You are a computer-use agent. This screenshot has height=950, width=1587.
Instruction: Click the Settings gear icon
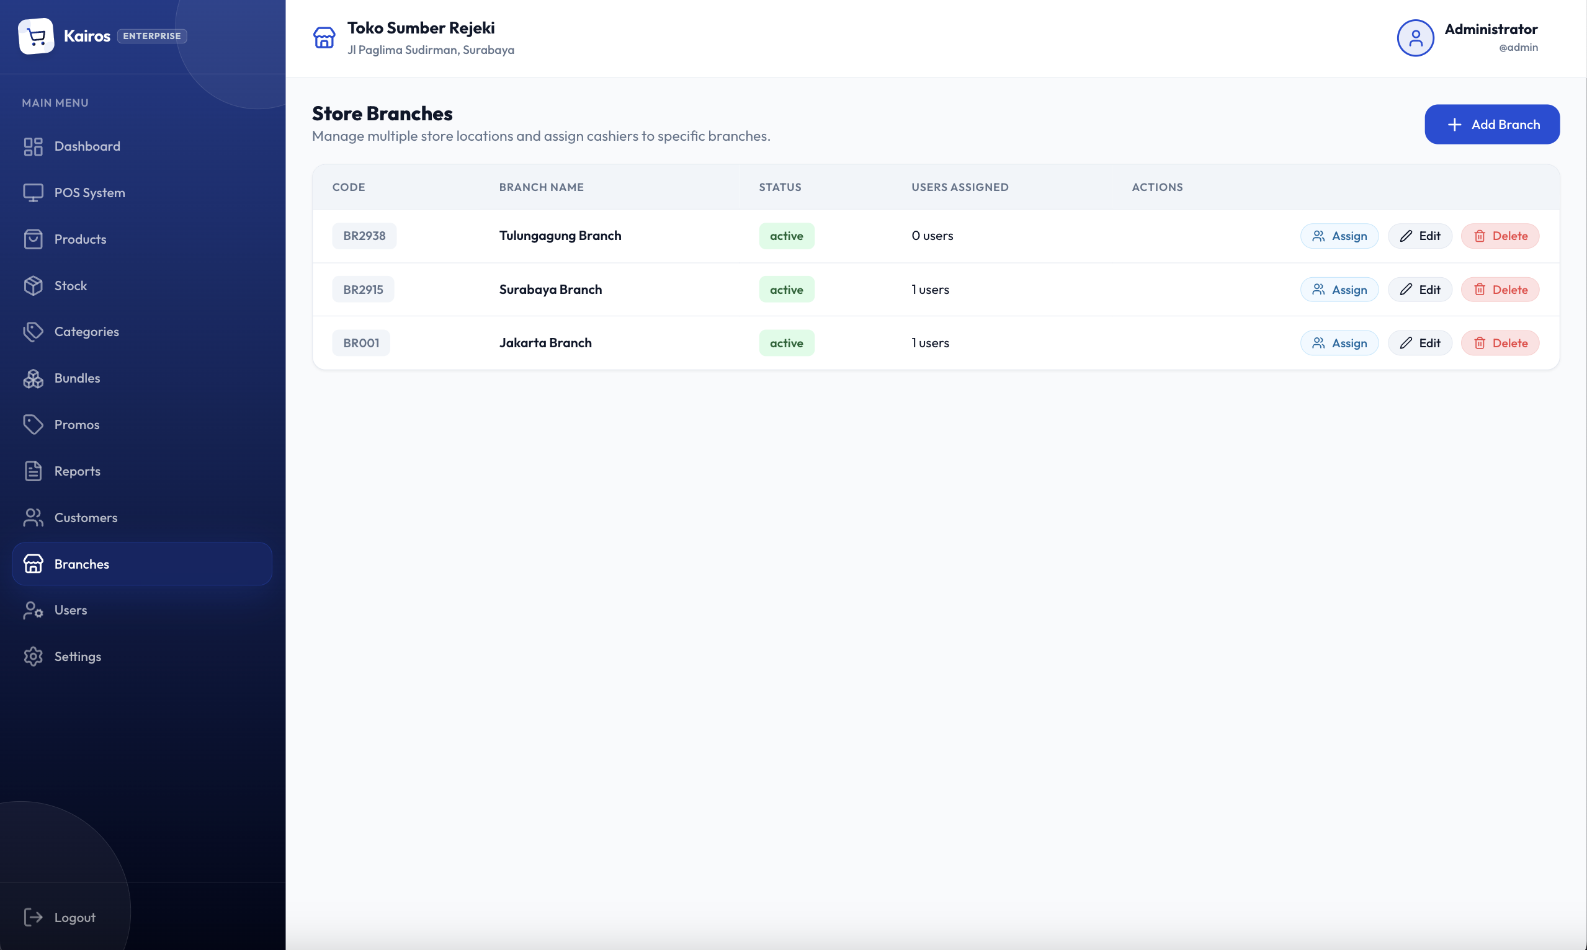coord(33,657)
